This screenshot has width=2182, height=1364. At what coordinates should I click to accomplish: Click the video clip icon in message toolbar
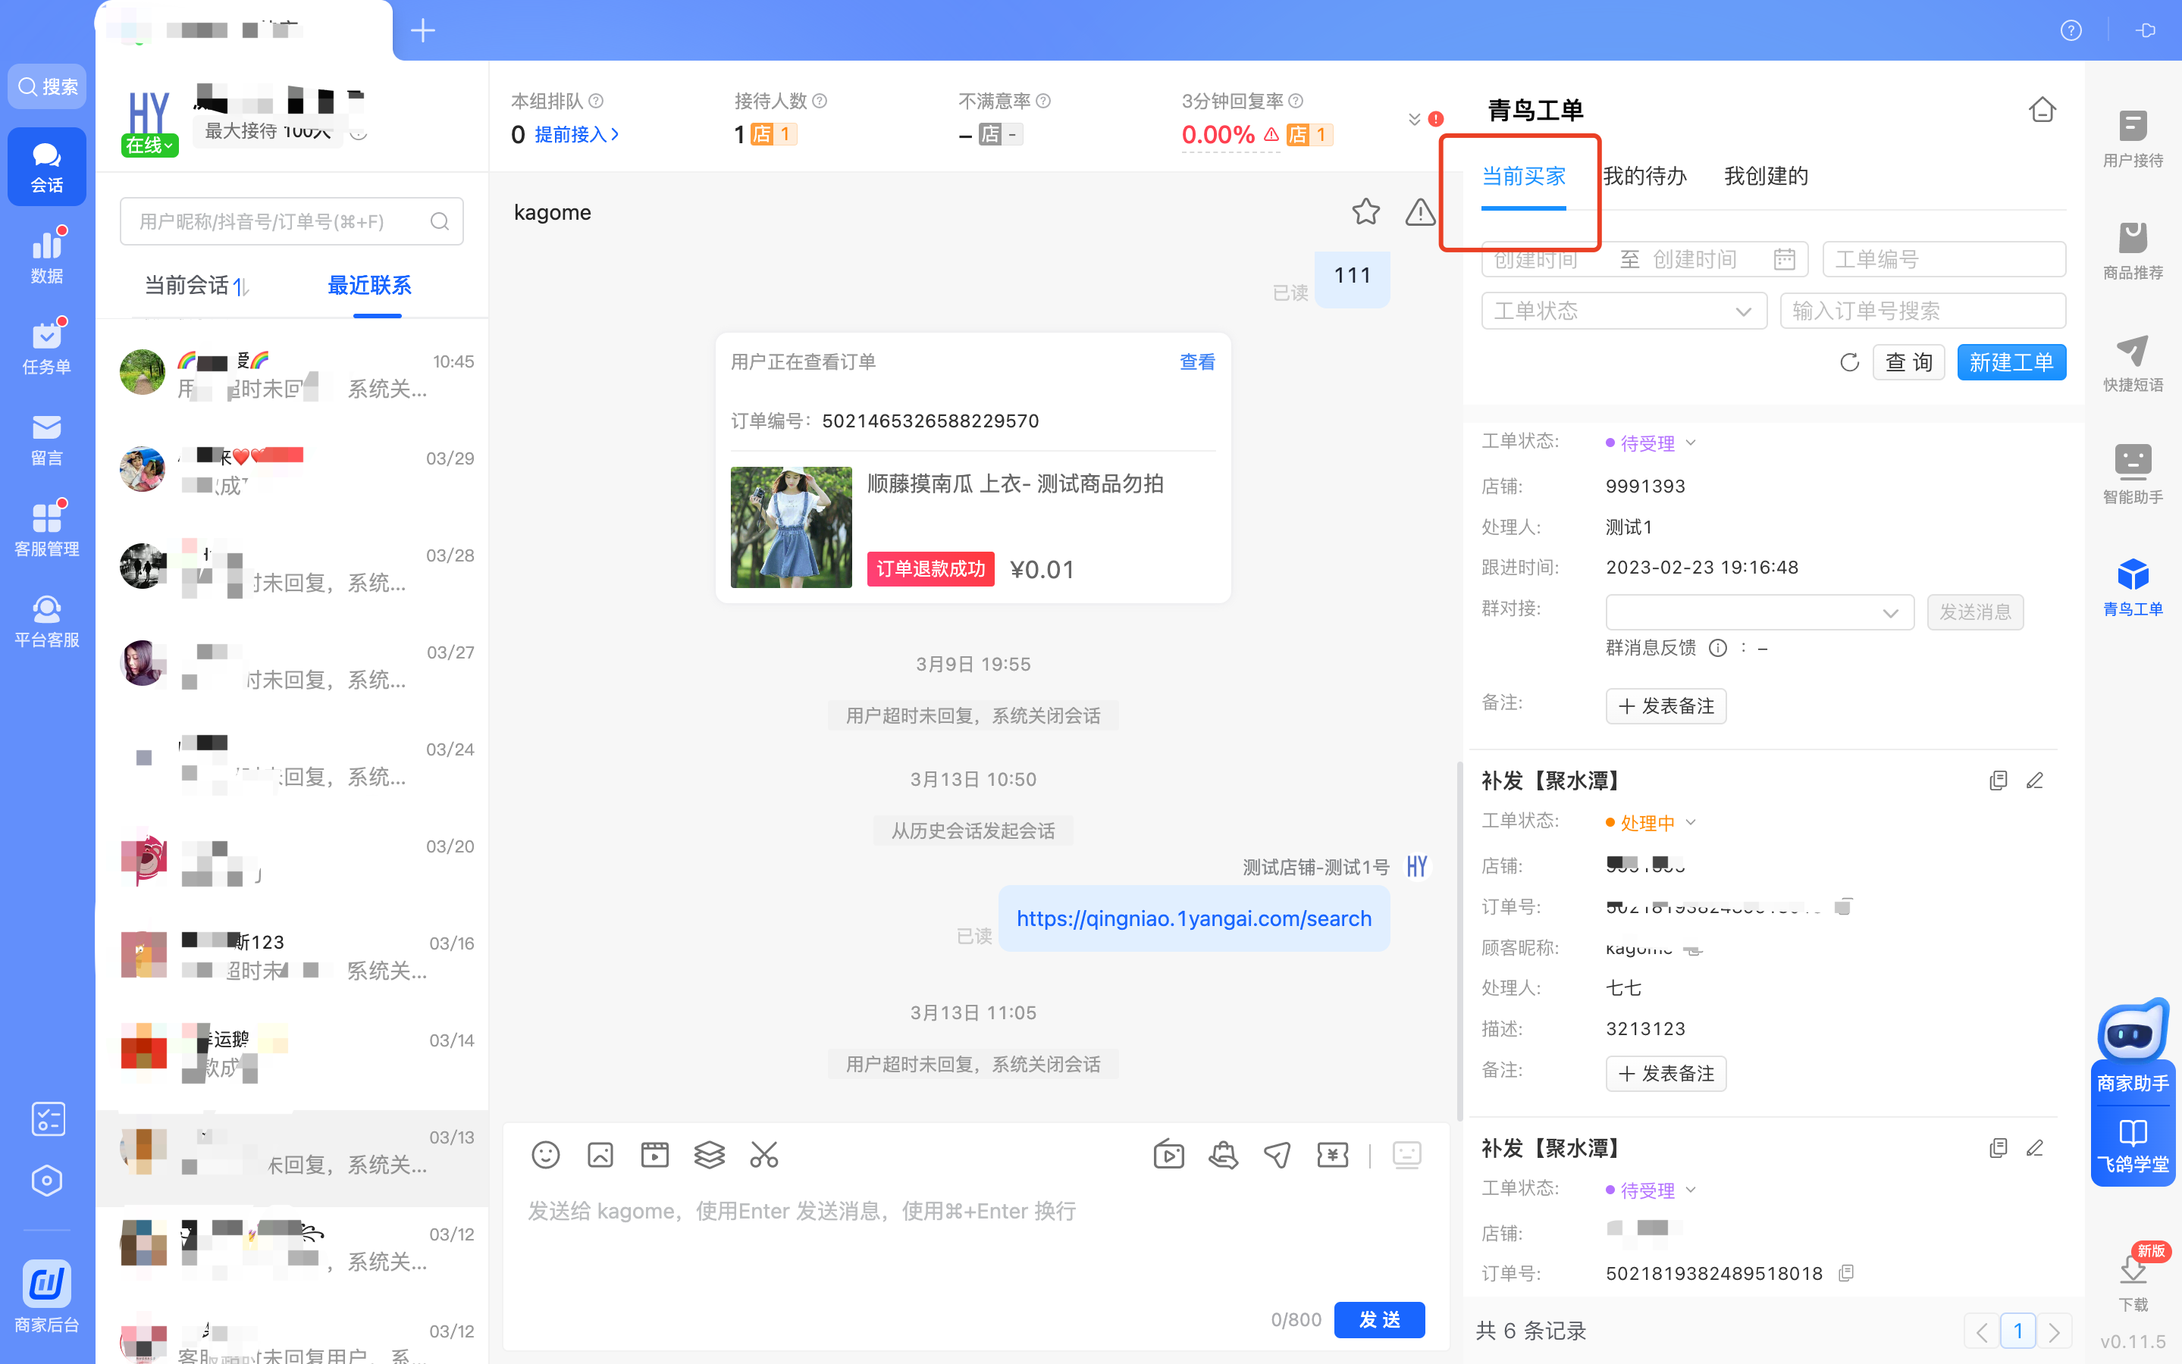(x=654, y=1155)
